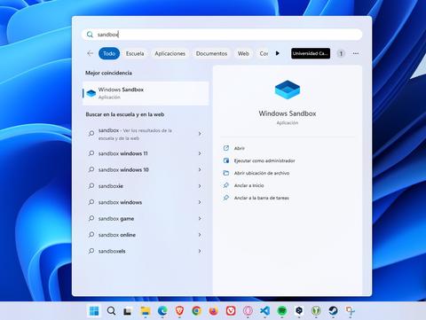Screen dimensions: 426x320
Task: Select 'sandbox windows 10' suggestion text
Action: click(x=123, y=169)
